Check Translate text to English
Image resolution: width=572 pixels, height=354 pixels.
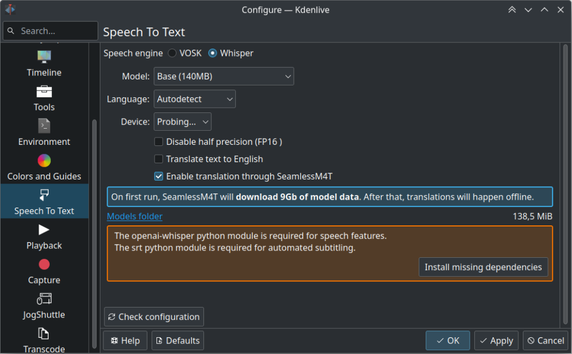coord(159,159)
